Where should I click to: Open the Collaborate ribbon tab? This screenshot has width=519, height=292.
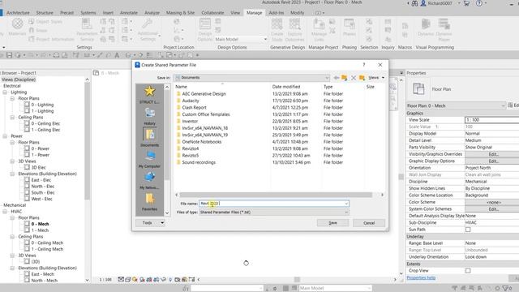pyautogui.click(x=212, y=13)
